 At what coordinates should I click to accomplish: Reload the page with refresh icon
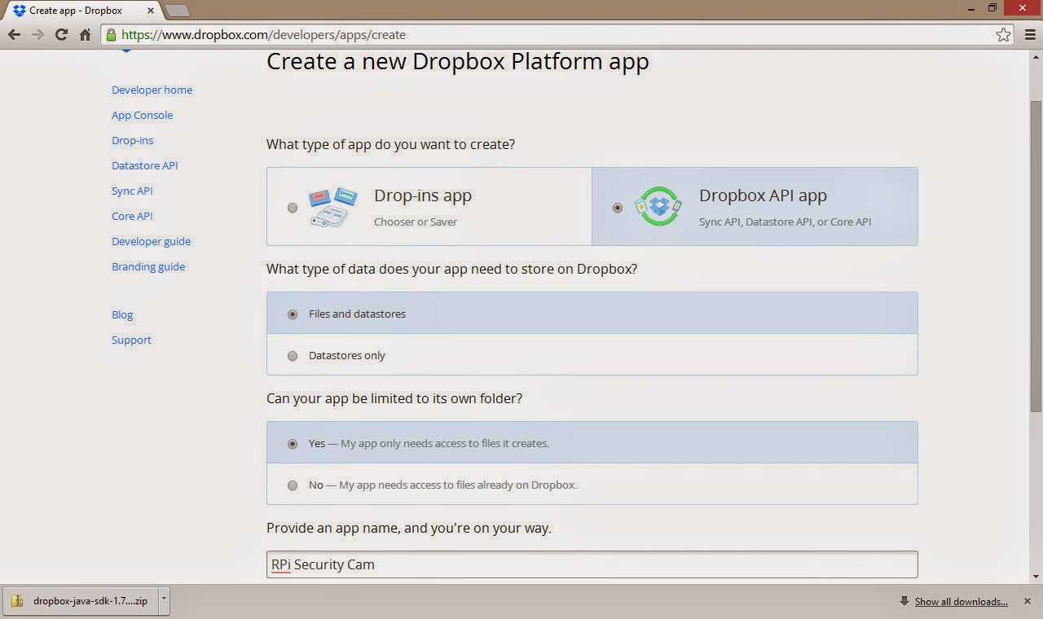point(61,34)
